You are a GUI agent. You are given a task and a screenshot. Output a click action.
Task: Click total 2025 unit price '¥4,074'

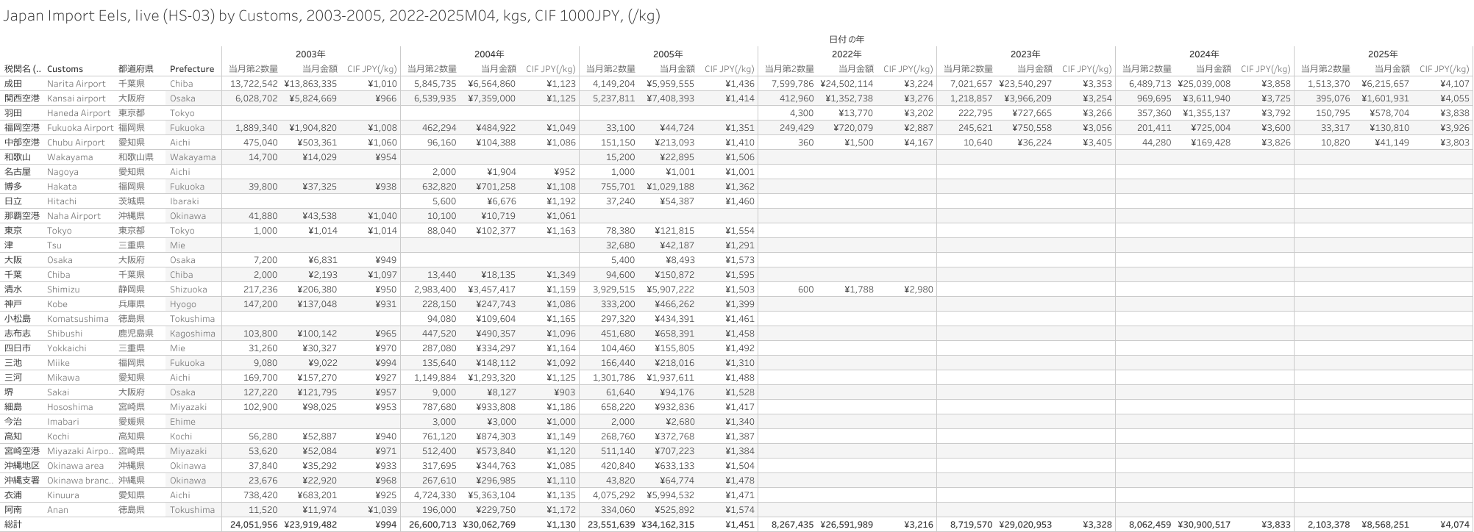(1454, 525)
